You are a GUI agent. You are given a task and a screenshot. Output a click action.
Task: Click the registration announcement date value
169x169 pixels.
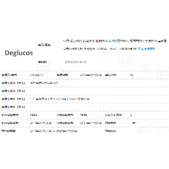pos(91,123)
